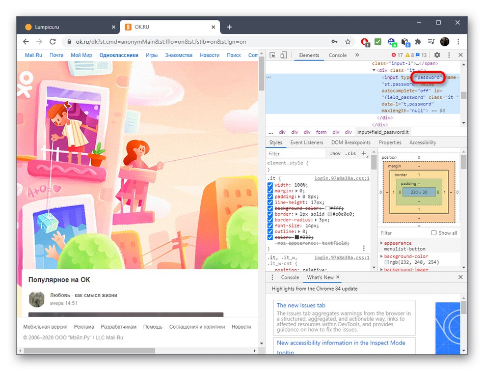Open the #e0e0e0 border color swatch
Image resolution: width=484 pixels, height=371 pixels.
330,214
